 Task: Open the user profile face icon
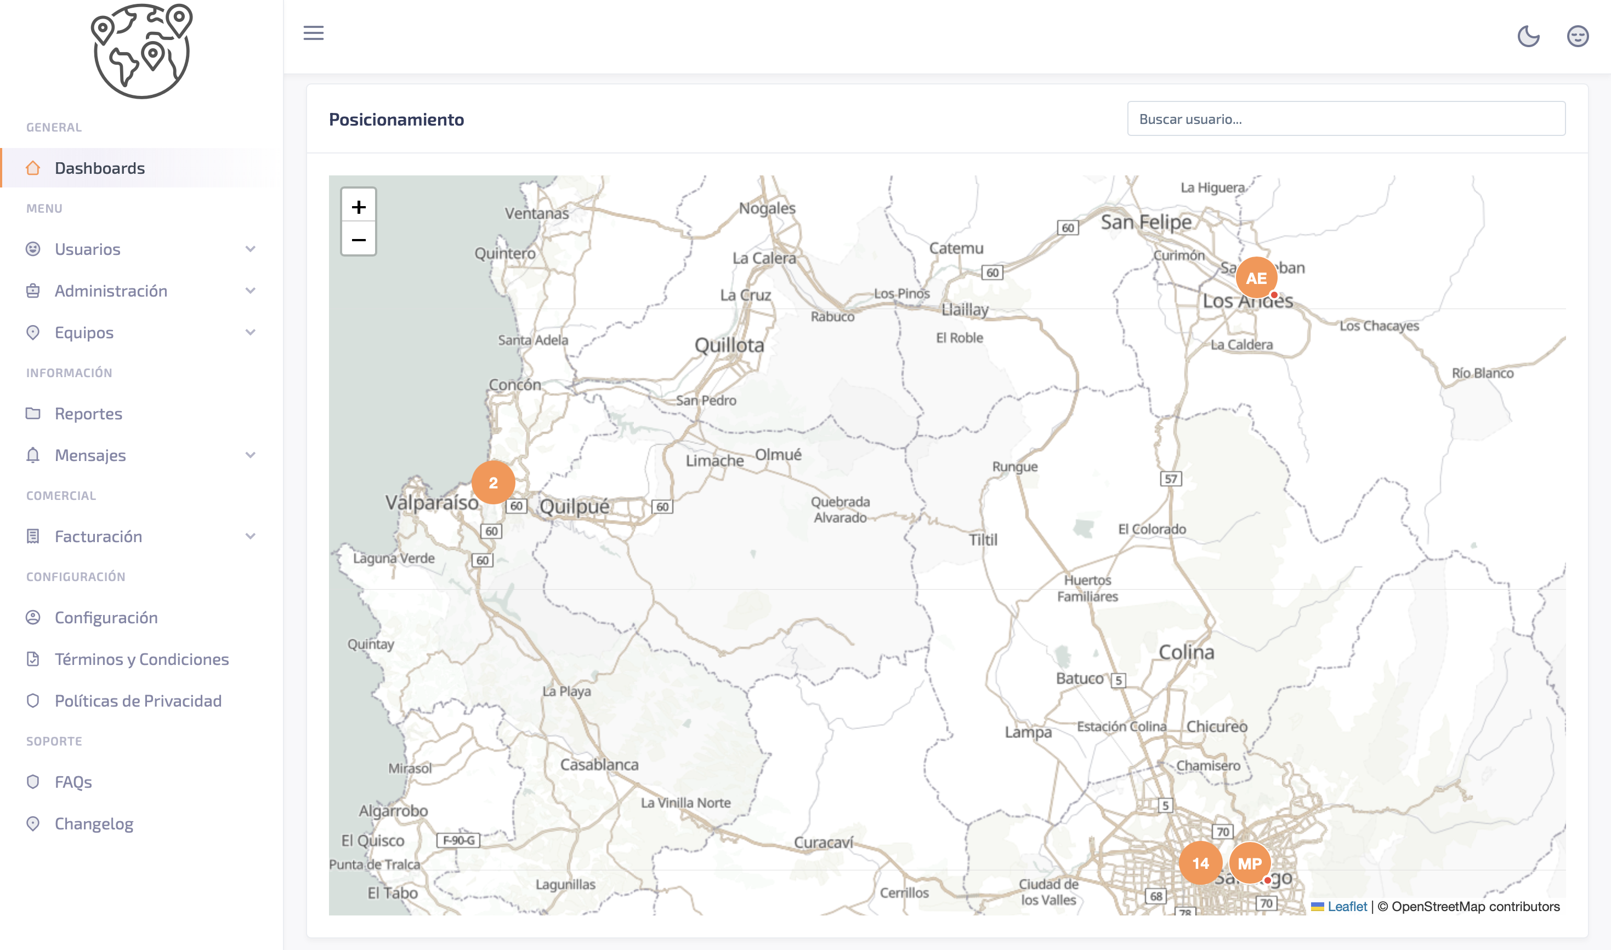pyautogui.click(x=1578, y=36)
